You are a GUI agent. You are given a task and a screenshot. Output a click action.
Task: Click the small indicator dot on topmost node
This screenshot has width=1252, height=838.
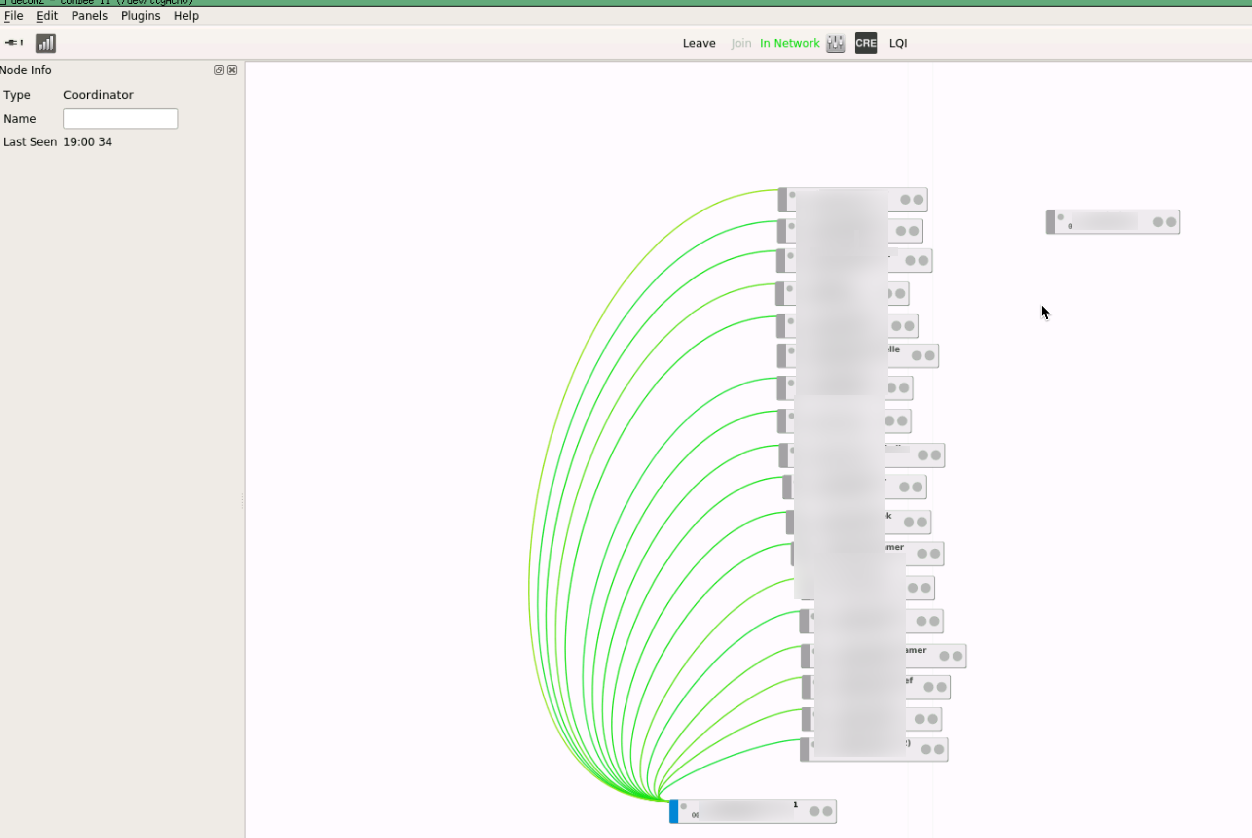tap(793, 195)
